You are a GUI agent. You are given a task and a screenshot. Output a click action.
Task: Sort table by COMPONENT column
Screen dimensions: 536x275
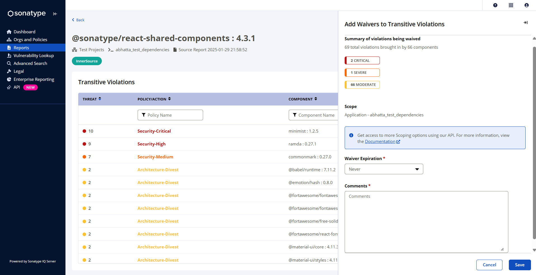pos(303,99)
